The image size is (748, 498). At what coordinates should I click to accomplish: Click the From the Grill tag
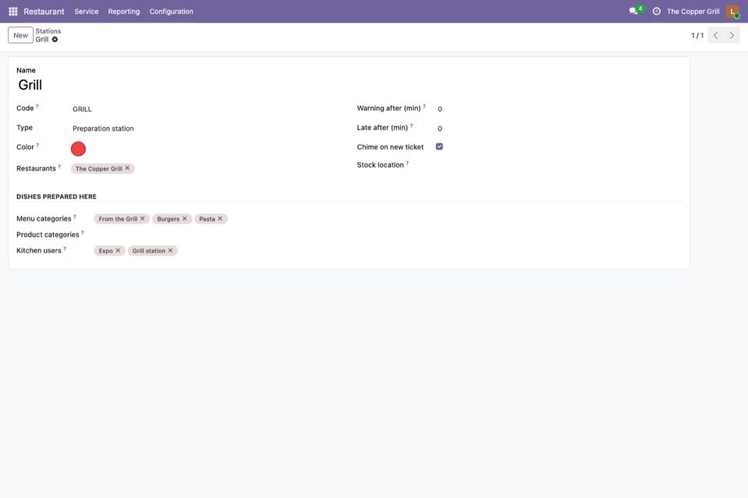click(118, 219)
